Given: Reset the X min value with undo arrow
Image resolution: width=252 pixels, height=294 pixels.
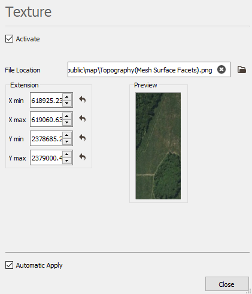Looking at the screenshot, I should click(83, 99).
